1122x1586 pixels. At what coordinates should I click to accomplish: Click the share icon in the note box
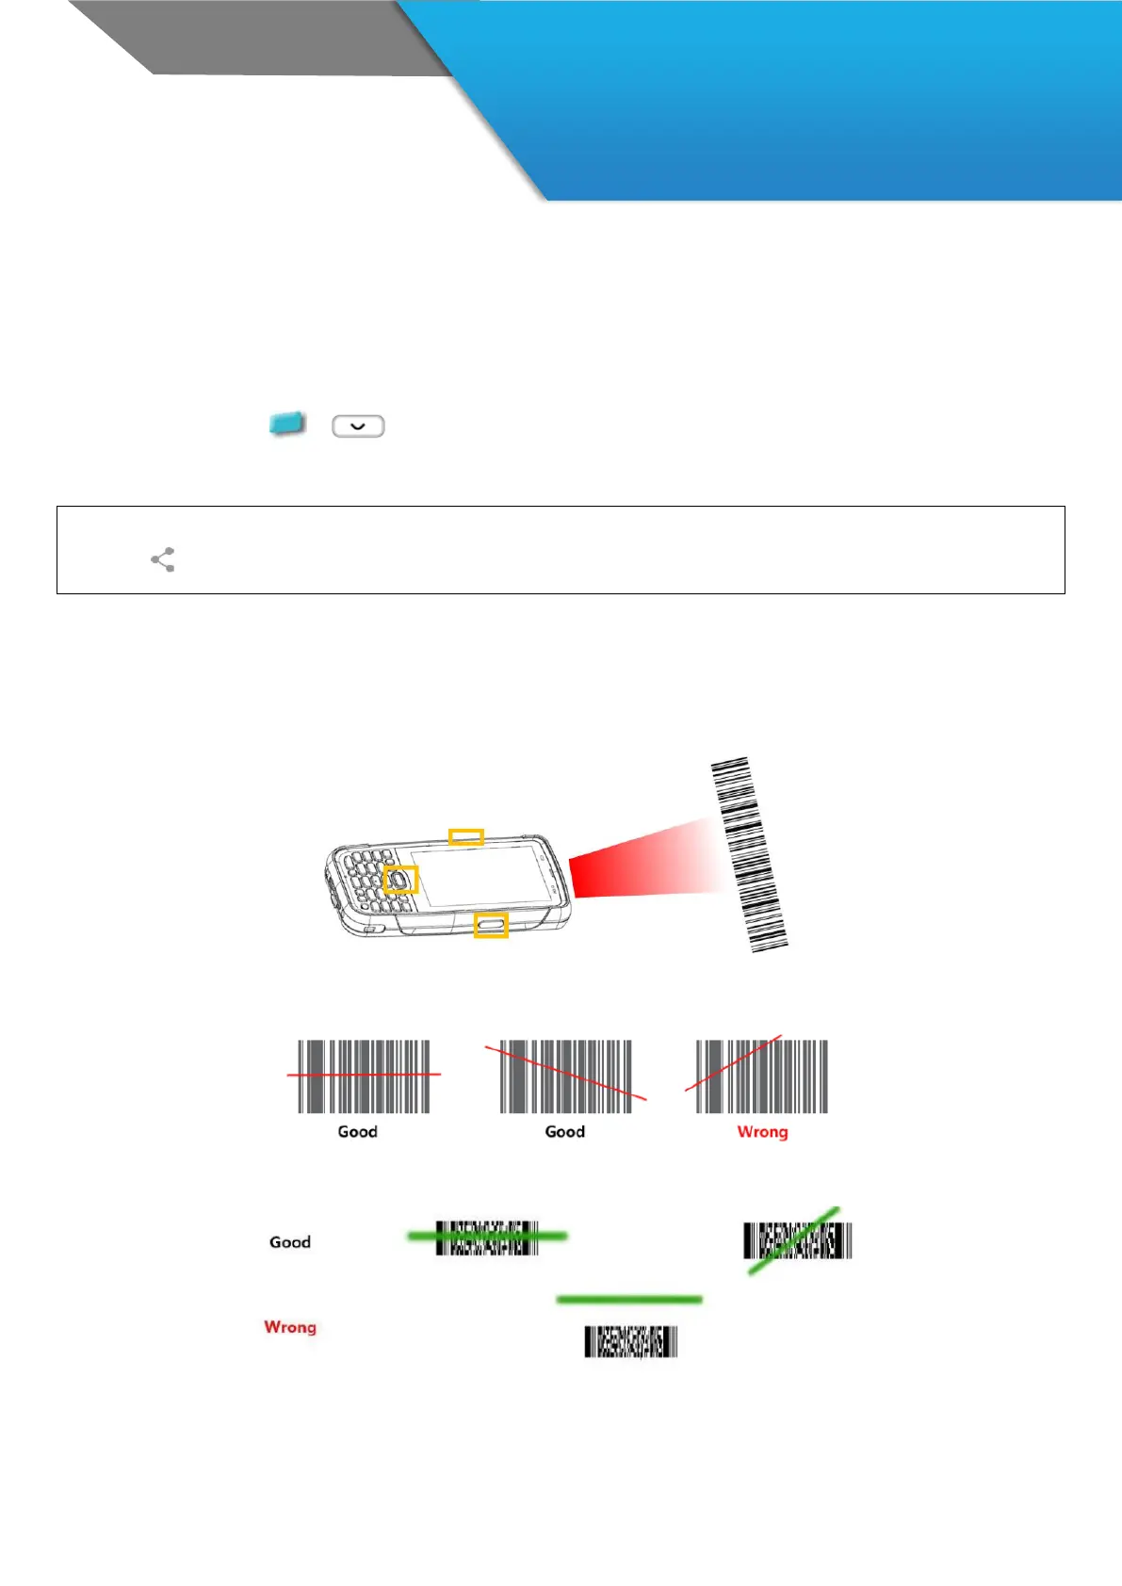[163, 559]
